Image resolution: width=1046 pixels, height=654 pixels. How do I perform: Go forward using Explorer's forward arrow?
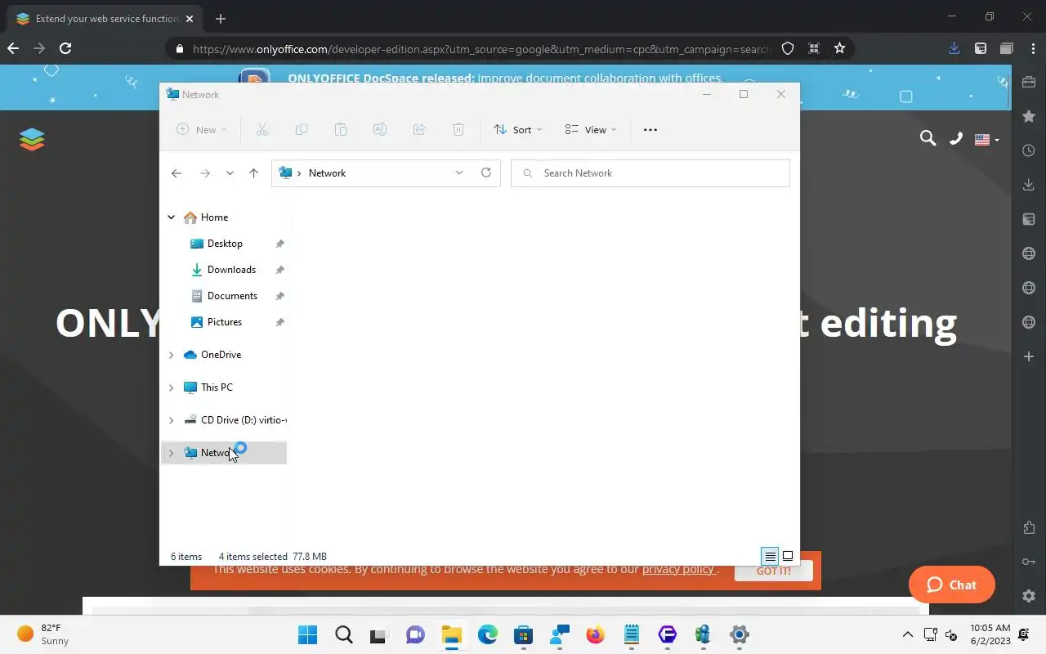(x=205, y=173)
